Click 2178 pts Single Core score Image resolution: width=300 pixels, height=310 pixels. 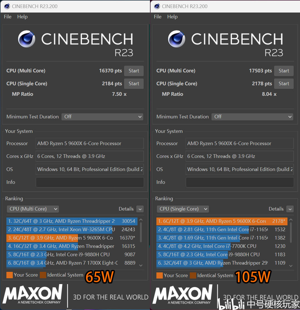(262, 84)
